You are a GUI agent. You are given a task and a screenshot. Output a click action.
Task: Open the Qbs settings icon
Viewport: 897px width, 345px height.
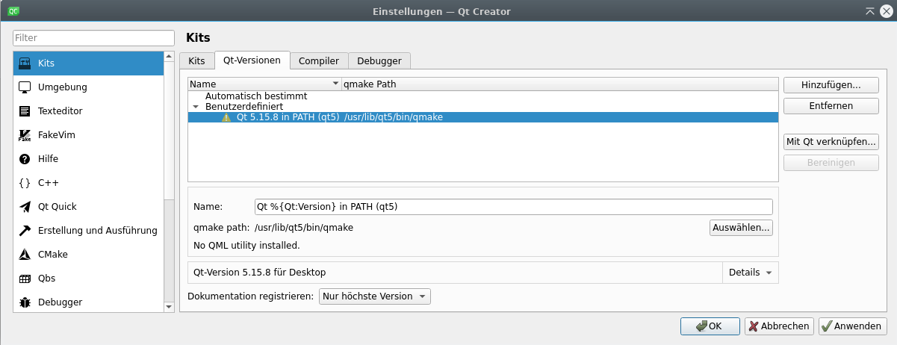(25, 279)
